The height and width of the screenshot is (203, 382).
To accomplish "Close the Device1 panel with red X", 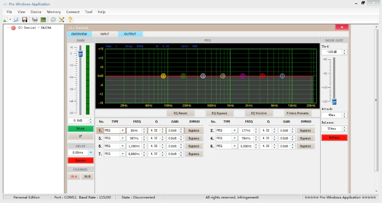I will click(x=342, y=27).
